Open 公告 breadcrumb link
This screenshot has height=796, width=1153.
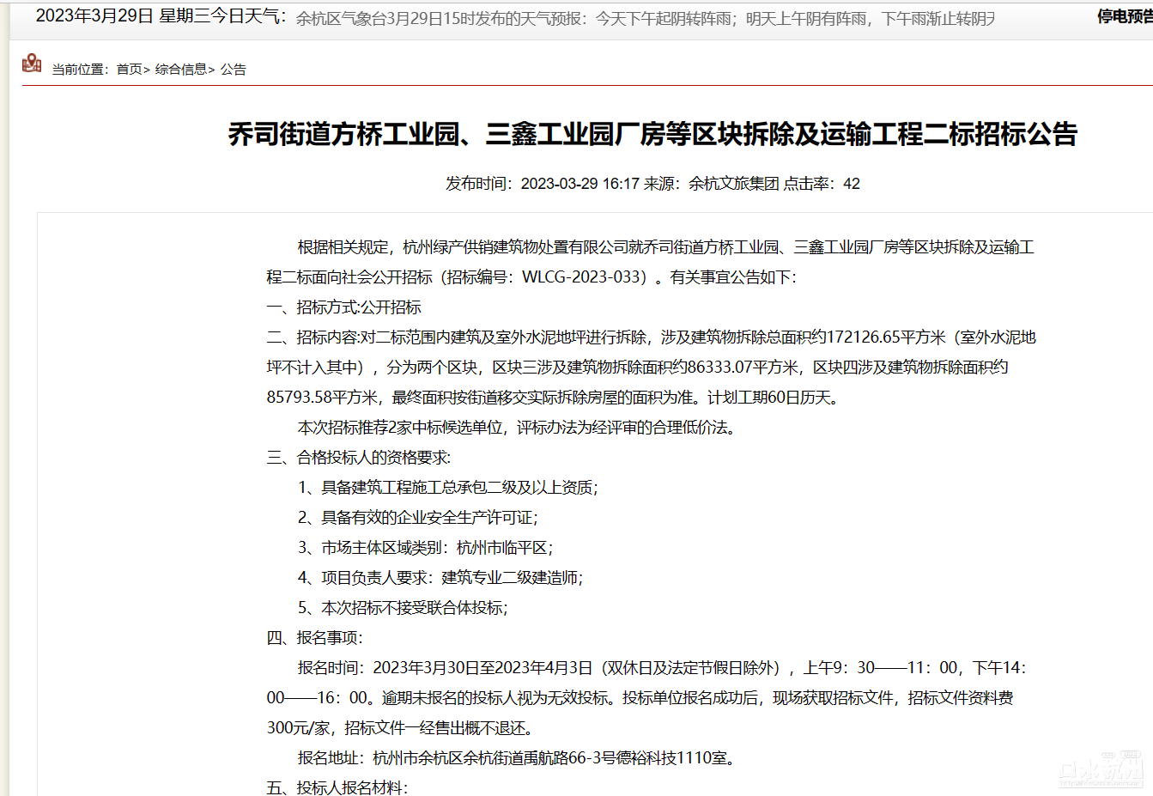tap(234, 70)
